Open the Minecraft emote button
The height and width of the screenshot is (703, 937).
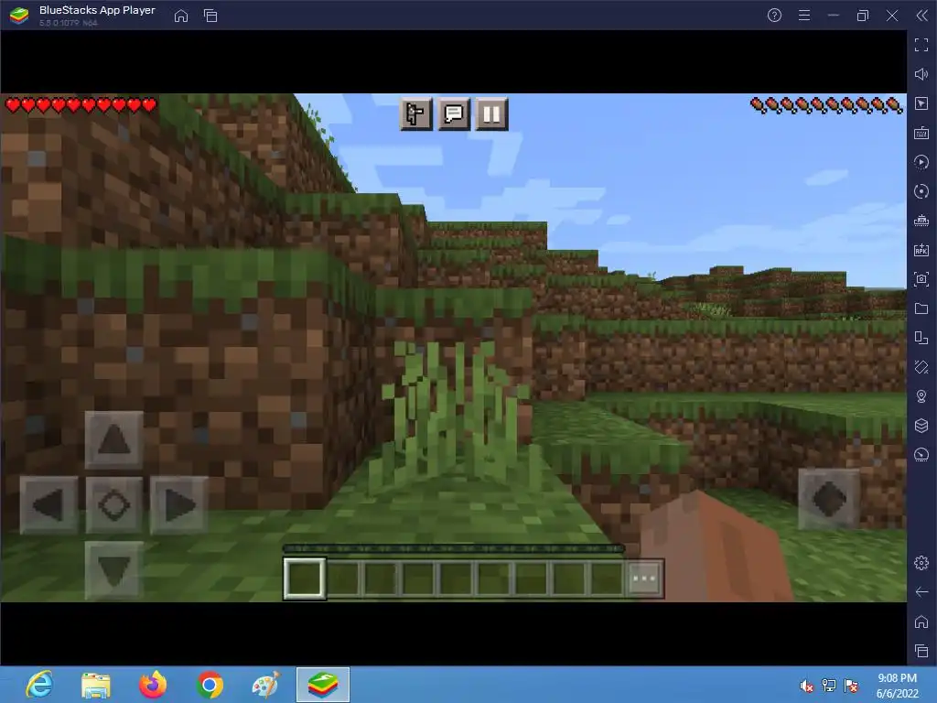click(x=416, y=114)
